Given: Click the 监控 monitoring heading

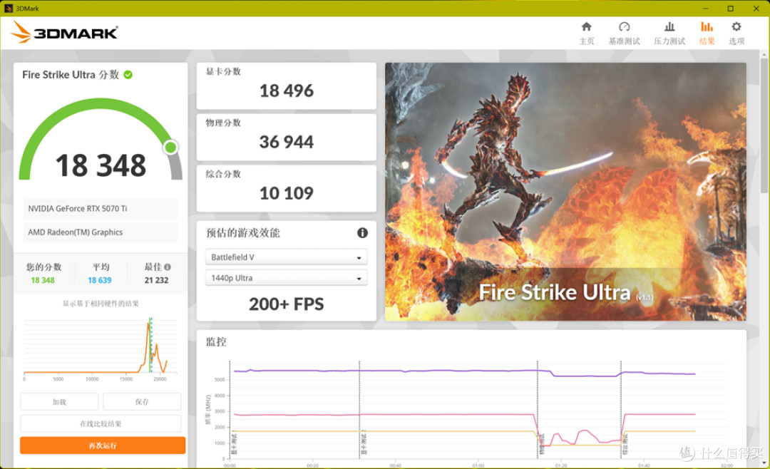Looking at the screenshot, I should point(216,342).
